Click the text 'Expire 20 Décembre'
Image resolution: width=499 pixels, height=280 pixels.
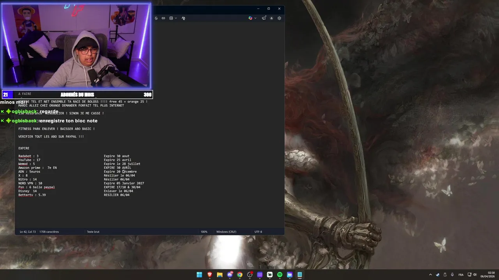pos(120,171)
